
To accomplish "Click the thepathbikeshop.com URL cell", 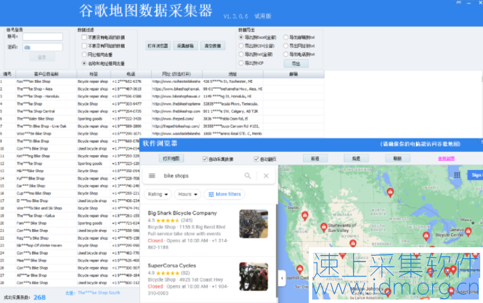I will pyautogui.click(x=177, y=126).
